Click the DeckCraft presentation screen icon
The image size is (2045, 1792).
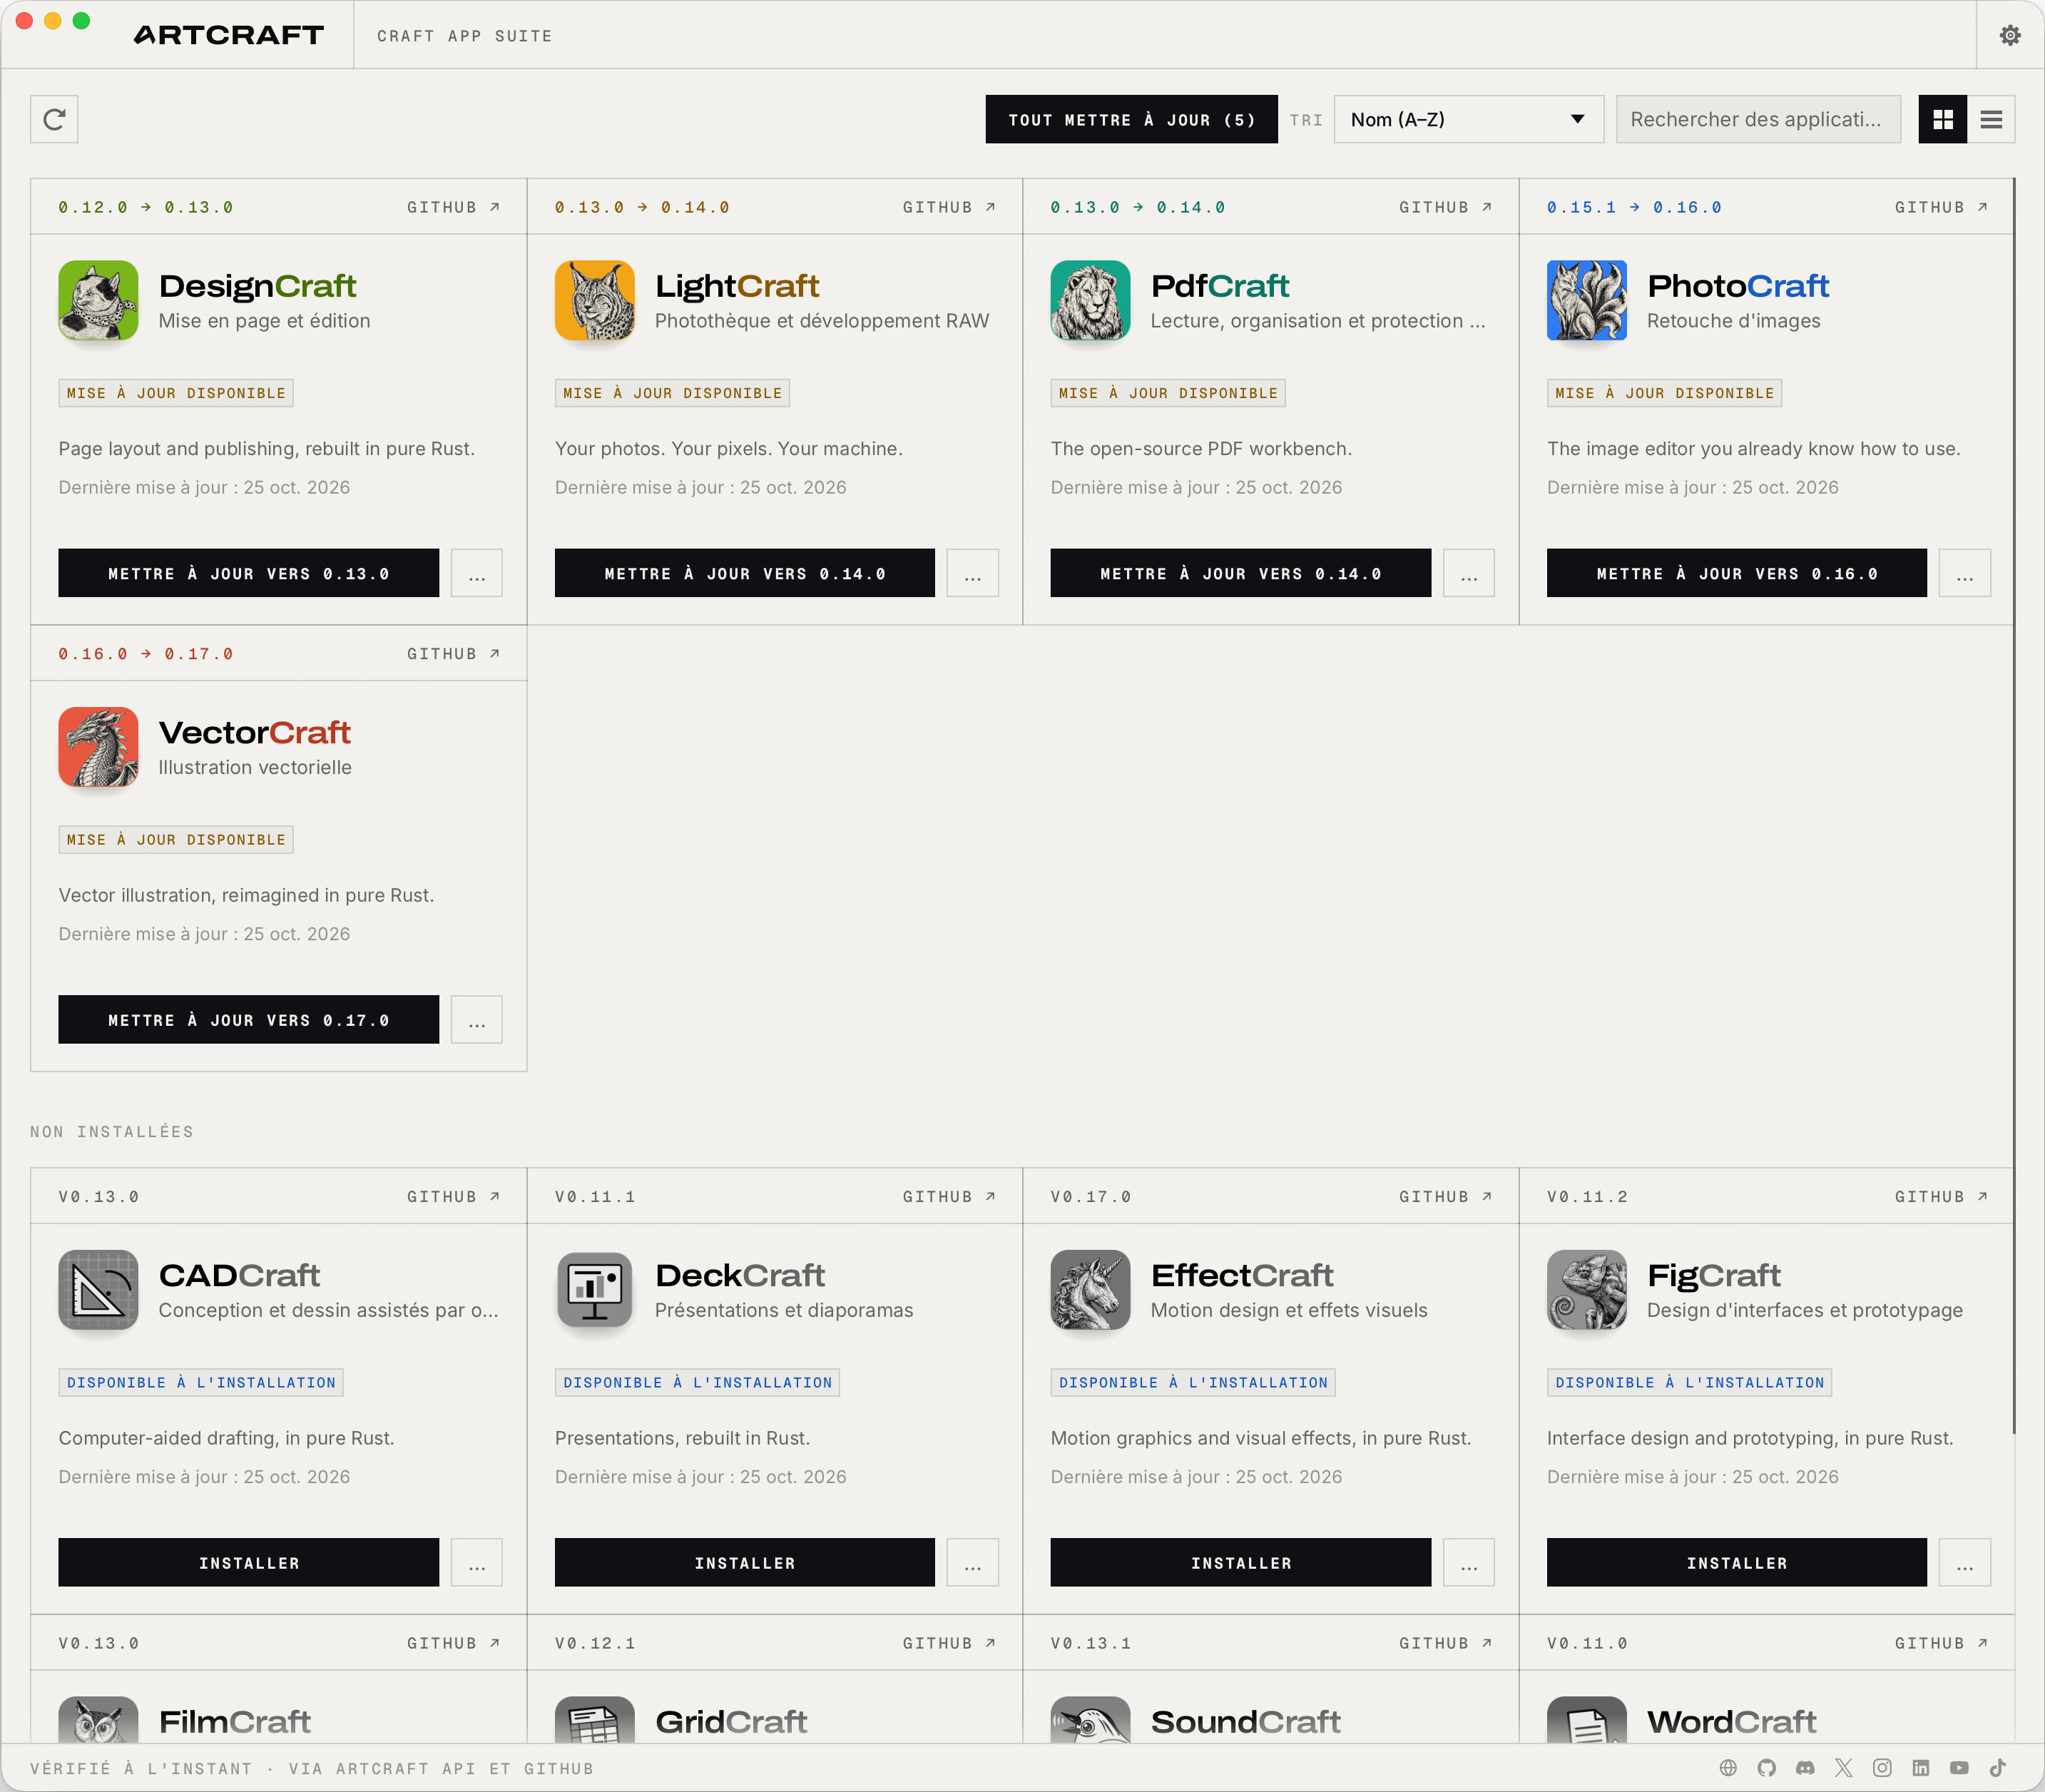[595, 1290]
